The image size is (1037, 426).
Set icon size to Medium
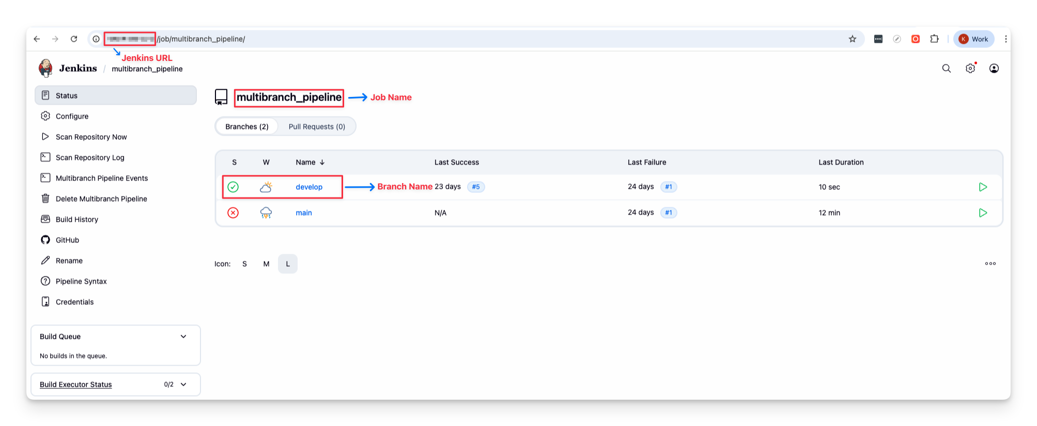point(266,264)
